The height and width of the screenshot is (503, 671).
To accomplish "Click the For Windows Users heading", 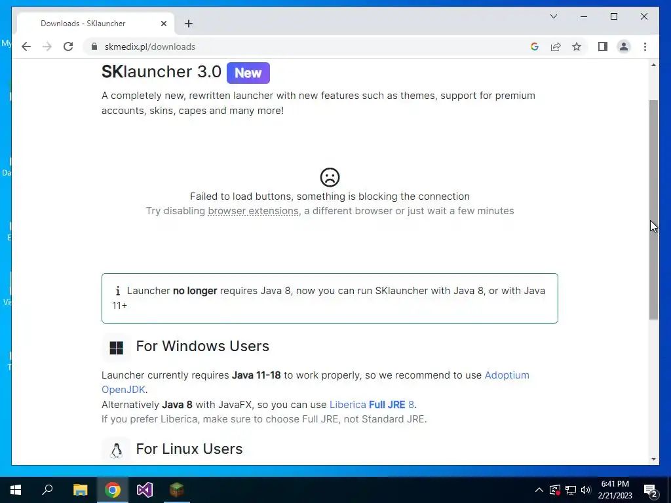I will tap(202, 346).
